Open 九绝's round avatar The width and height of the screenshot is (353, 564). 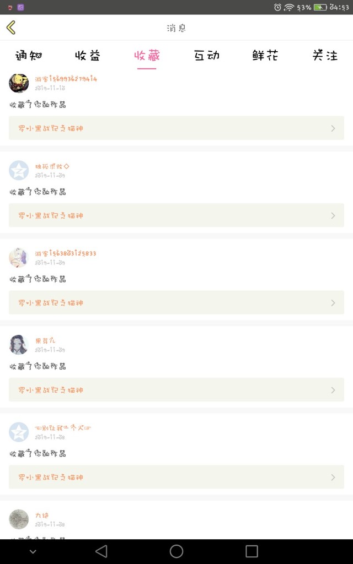(x=19, y=519)
